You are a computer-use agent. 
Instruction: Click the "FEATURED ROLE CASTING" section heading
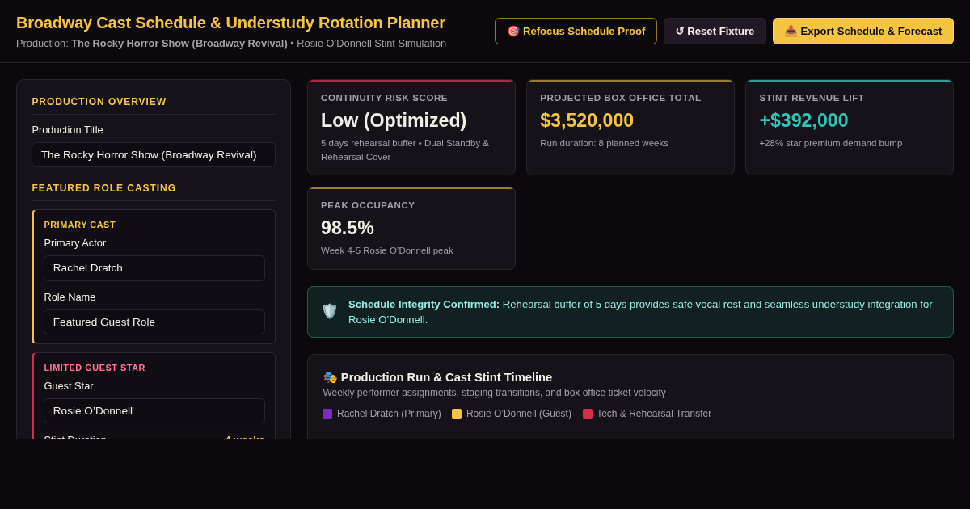click(x=104, y=188)
